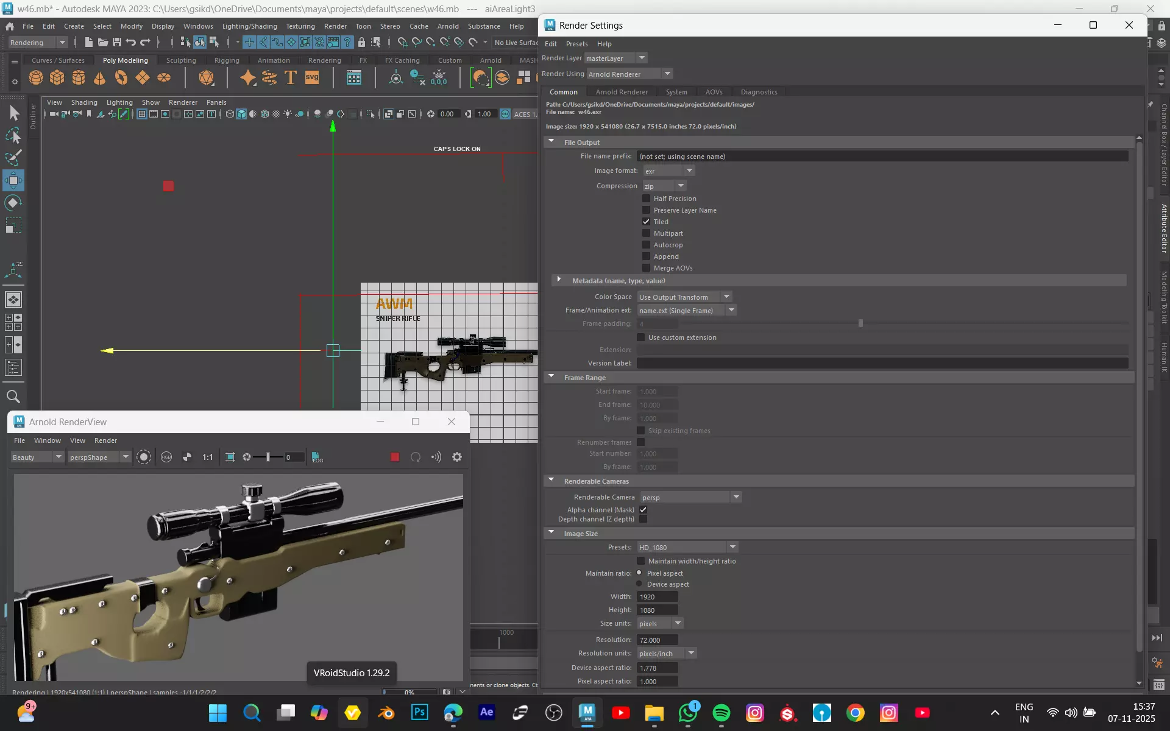Create a polygon sphere from the shelf

[36, 78]
